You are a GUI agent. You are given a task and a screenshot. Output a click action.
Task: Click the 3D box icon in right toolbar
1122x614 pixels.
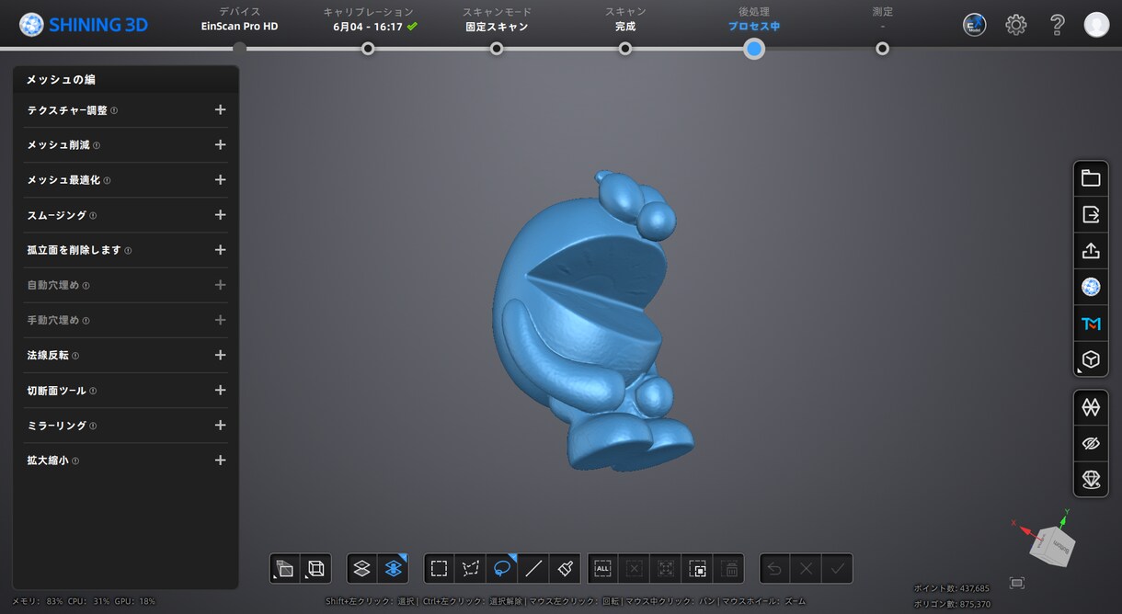click(1091, 359)
